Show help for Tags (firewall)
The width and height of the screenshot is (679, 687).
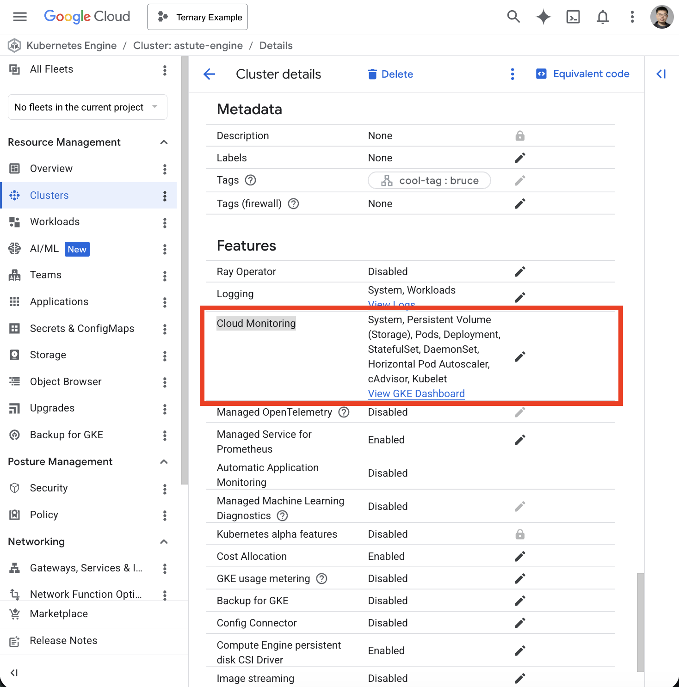tap(293, 204)
